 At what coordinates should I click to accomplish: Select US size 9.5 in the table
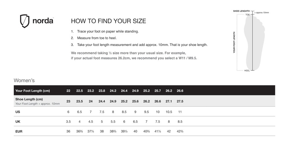[x=147, y=111]
